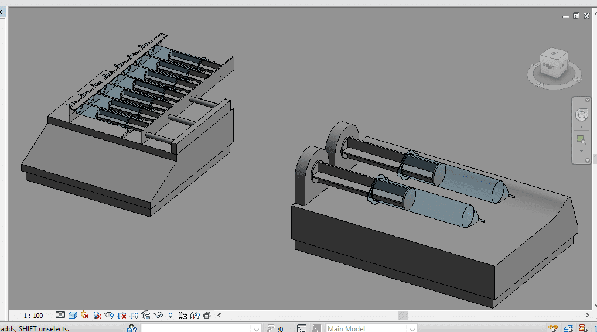Open Temporary Hide/Isolate sunglasses icon
The image size is (597, 332).
pyautogui.click(x=158, y=315)
